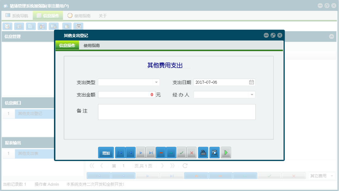Click the red delete record button
The image size is (339, 191).
click(x=161, y=152)
